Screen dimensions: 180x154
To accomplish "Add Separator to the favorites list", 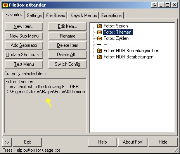I will tap(24, 45).
